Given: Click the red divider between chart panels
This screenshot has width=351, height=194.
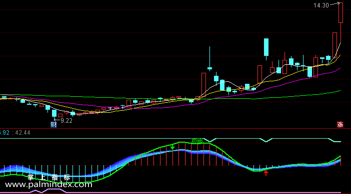Looking at the screenshot, I should pyautogui.click(x=175, y=128).
